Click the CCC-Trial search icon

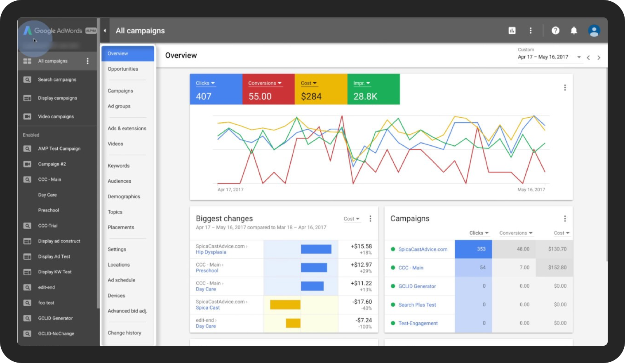click(x=27, y=226)
